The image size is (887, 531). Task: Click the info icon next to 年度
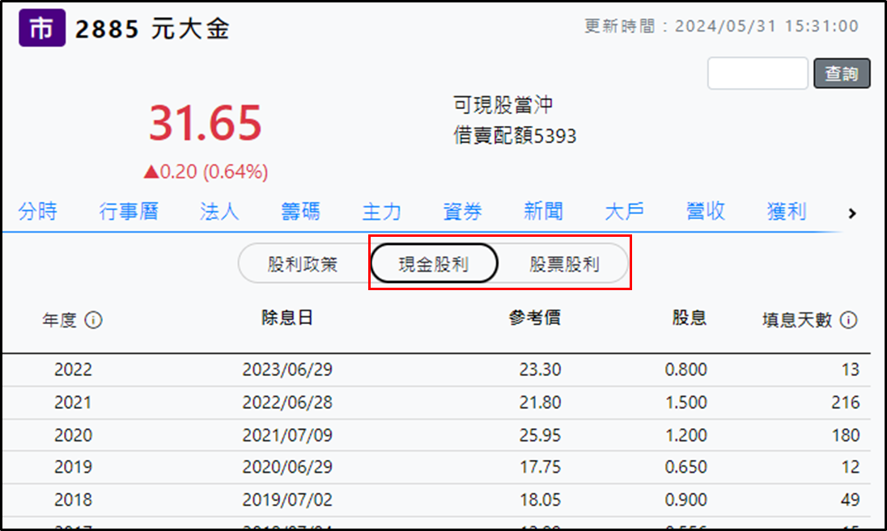coord(94,321)
